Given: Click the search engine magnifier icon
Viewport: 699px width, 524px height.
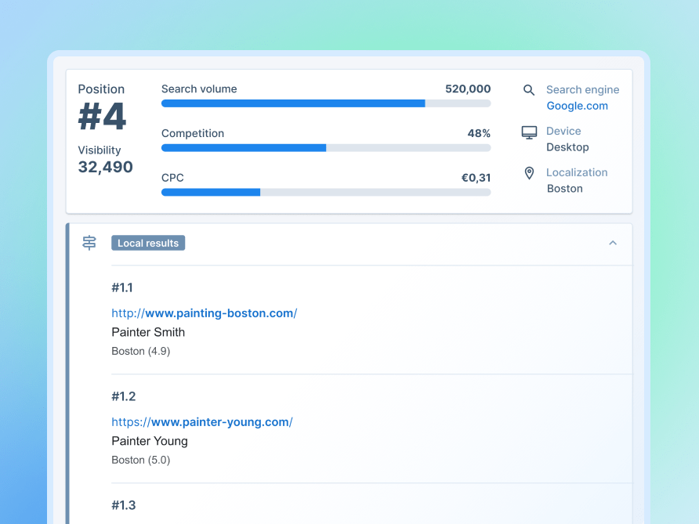Looking at the screenshot, I should [x=529, y=89].
